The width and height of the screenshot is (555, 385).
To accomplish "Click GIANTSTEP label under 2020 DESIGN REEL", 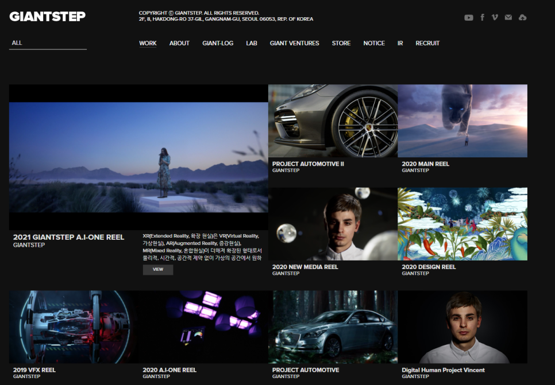I will point(415,273).
